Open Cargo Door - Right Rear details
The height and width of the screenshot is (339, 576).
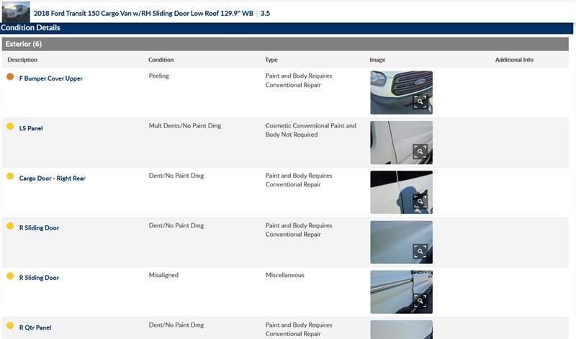pos(52,178)
